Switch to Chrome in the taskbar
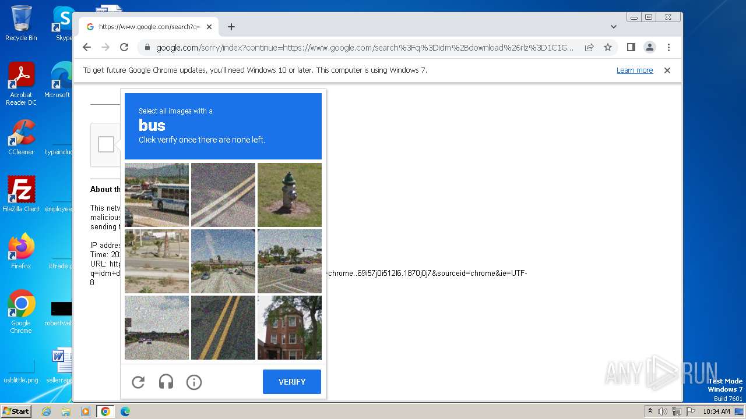Image resolution: width=746 pixels, height=419 pixels. 105,411
